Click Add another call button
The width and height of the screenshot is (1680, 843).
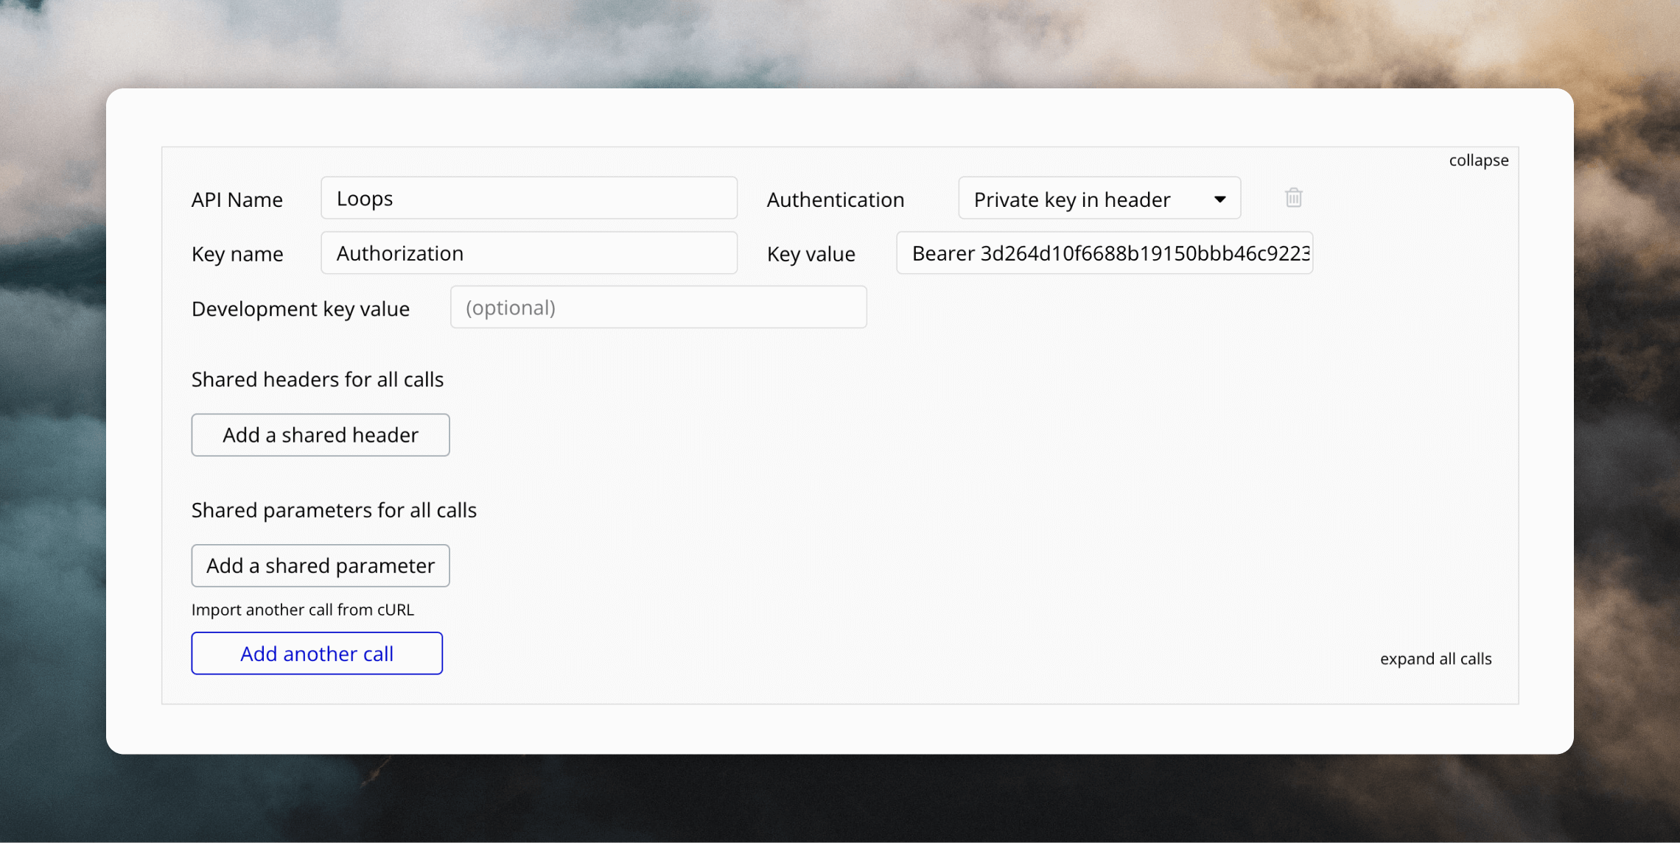point(317,654)
